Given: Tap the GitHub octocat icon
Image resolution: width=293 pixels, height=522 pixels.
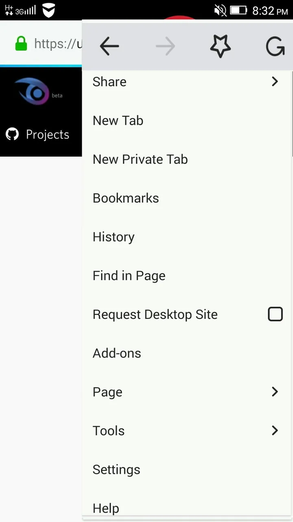Looking at the screenshot, I should pos(12,134).
